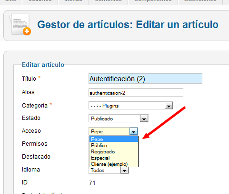The height and width of the screenshot is (194, 229).
Task: Open the Usuarios top menu
Action: [40, 1]
